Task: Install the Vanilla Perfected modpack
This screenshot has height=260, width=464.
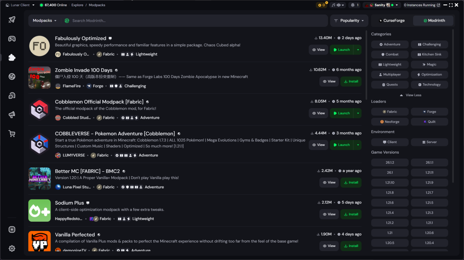Action: click(x=351, y=246)
